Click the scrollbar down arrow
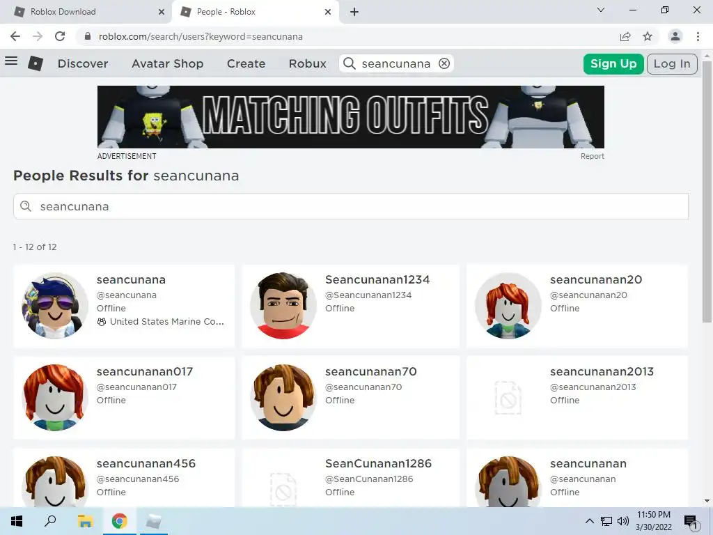713x535 pixels. (707, 501)
